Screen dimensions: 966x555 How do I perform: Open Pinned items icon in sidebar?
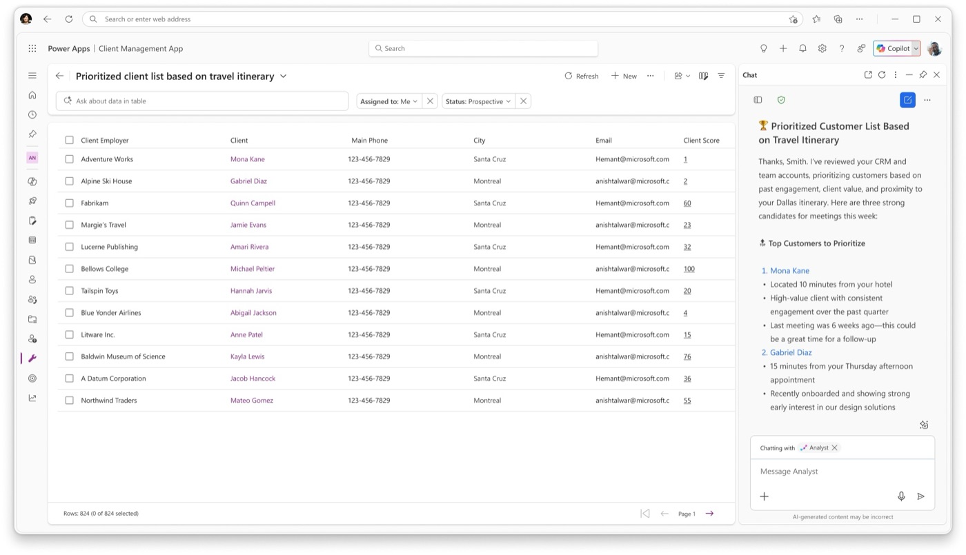[32, 134]
